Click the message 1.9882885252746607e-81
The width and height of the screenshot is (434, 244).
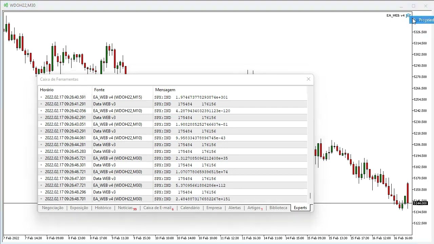(x=202, y=124)
